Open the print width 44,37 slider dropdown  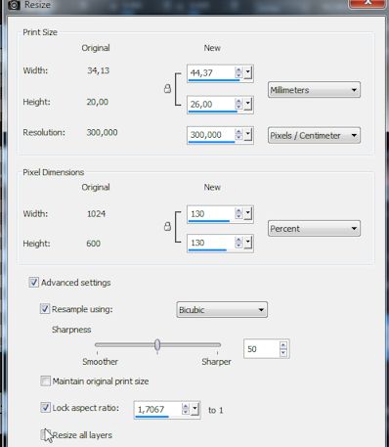tap(248, 72)
